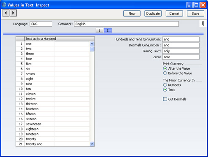This screenshot has width=208, height=157.
Task: Click the Text up to a Hundred header
Action: [x=59, y=39]
